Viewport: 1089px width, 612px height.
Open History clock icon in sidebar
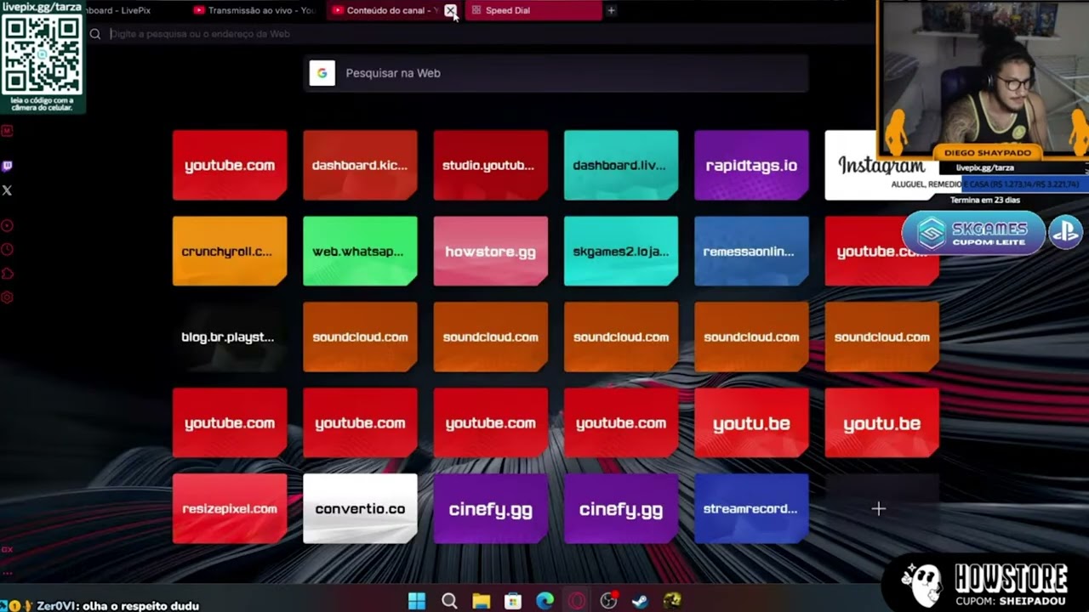click(x=7, y=250)
